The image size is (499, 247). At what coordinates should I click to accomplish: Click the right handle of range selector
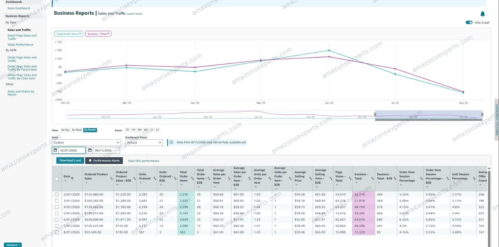pyautogui.click(x=482, y=114)
